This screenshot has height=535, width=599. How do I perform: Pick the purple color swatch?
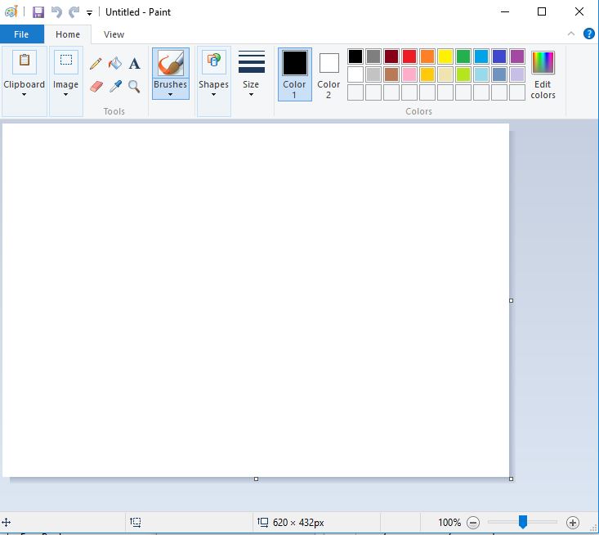point(516,56)
